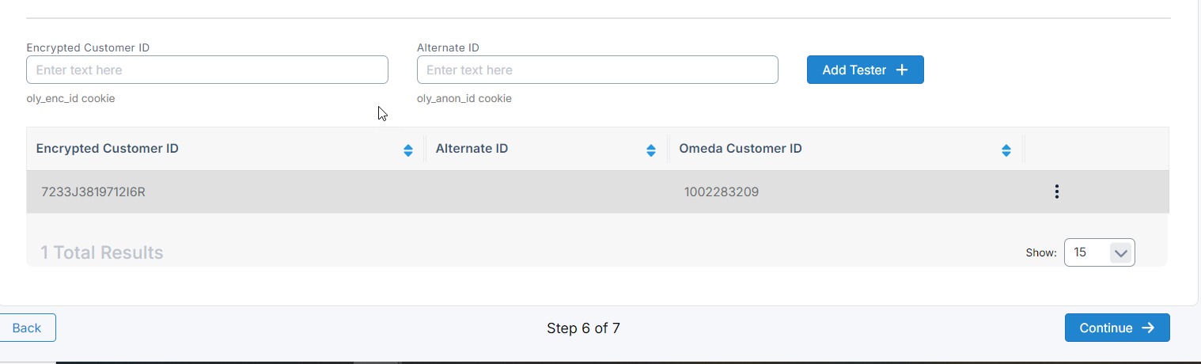Click the plus icon on Add Tester
Viewport: 1201px width, 364px height.
coord(902,70)
